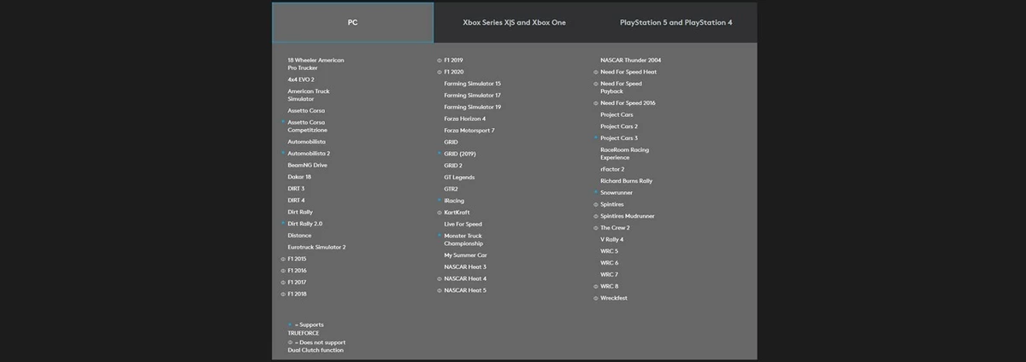Select the PlayStation 5 and PlayStation 4 tab
Screen dimensions: 1026x362
pos(675,22)
